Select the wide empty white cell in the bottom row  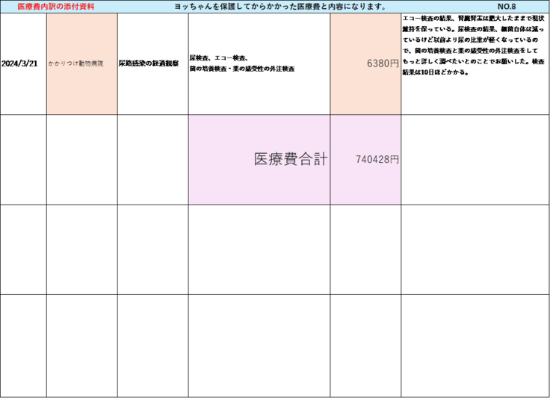tap(259, 345)
